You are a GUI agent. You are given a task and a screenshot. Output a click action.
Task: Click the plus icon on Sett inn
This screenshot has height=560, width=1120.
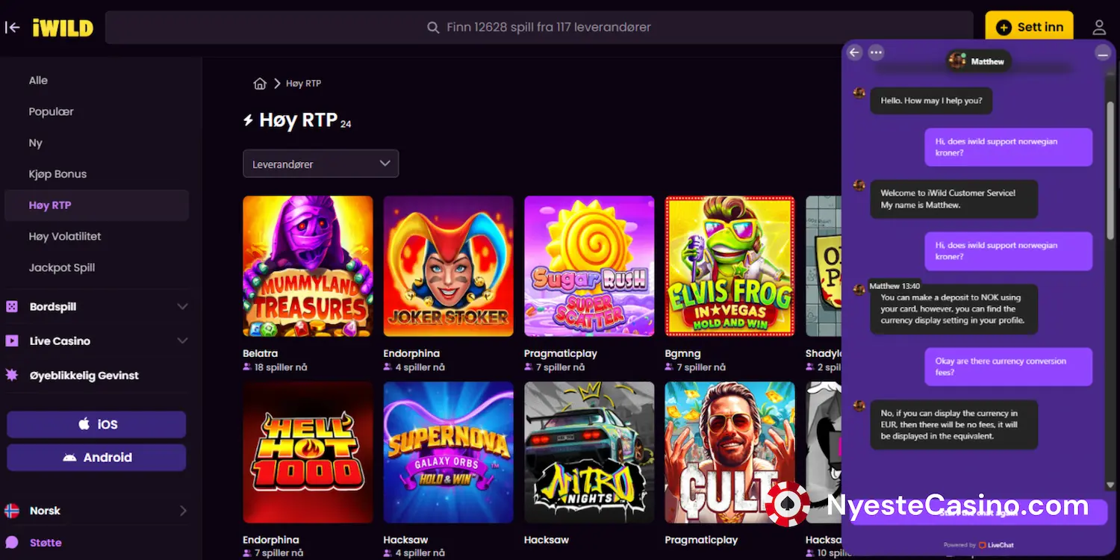click(1004, 28)
